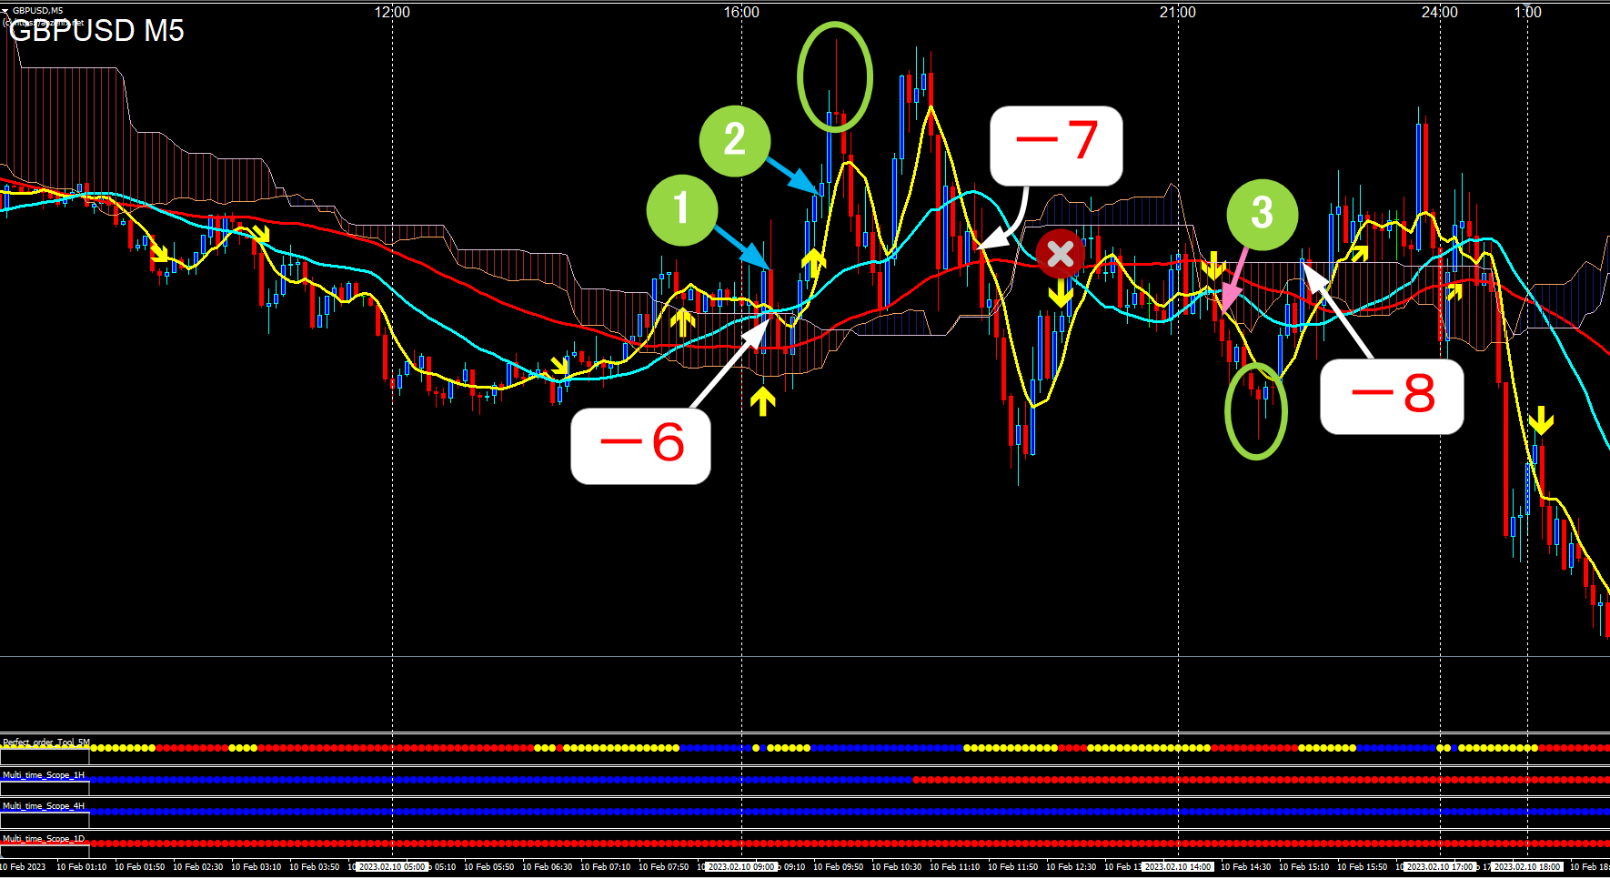Viewport: 1610px width, 879px height.
Task: Click the 2023.02.10 17:00 time marker label
Action: click(1440, 867)
